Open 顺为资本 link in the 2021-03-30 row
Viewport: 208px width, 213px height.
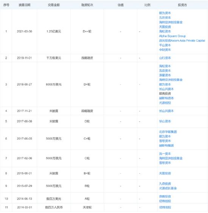pyautogui.click(x=165, y=13)
